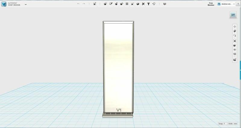
Task: Select the Text tool
Action: [x=149, y=4]
